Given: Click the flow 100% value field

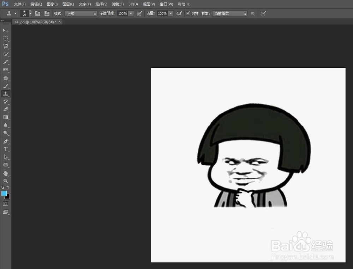Looking at the screenshot, I should click(162, 13).
